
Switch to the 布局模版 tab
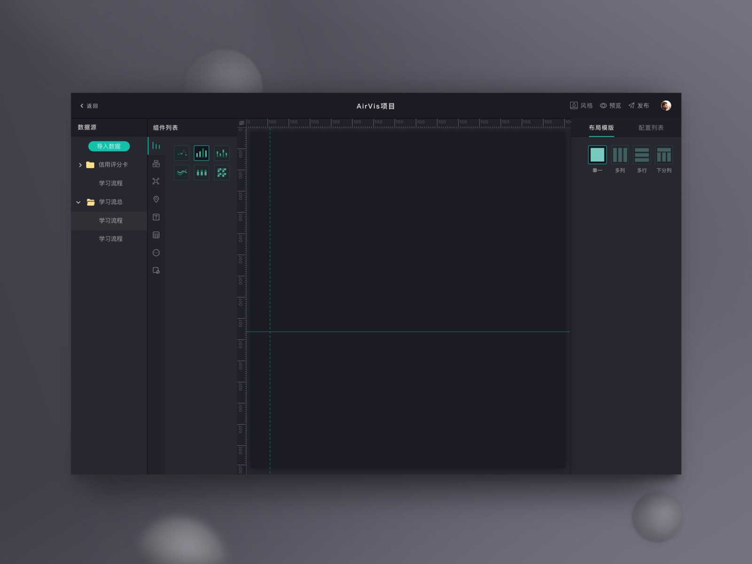[601, 128]
